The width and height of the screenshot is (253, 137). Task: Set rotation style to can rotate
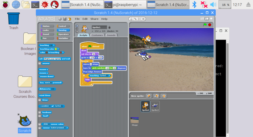[x=77, y=26]
